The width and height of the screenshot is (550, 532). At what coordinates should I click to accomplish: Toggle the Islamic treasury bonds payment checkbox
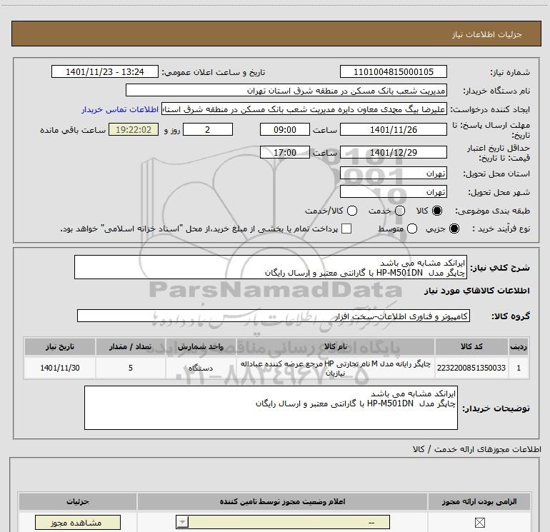tap(346, 229)
